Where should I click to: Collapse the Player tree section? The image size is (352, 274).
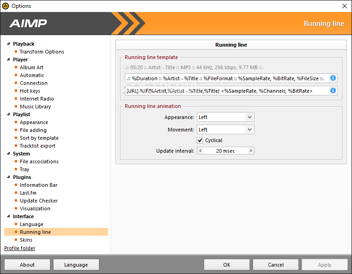8,60
